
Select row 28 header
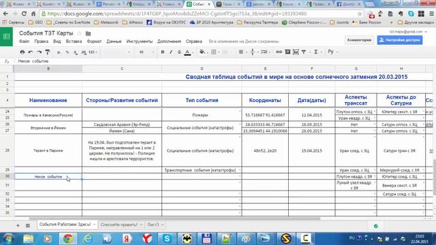coord(7,150)
